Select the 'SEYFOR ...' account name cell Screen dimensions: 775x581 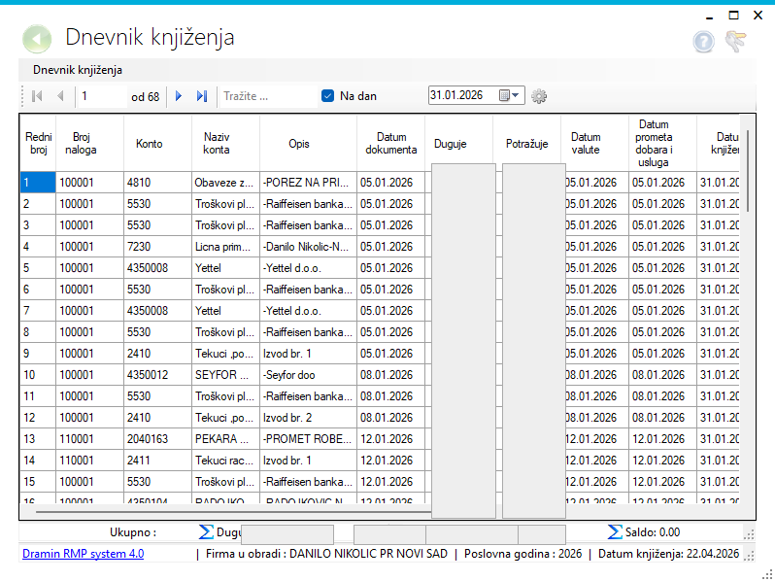[225, 374]
